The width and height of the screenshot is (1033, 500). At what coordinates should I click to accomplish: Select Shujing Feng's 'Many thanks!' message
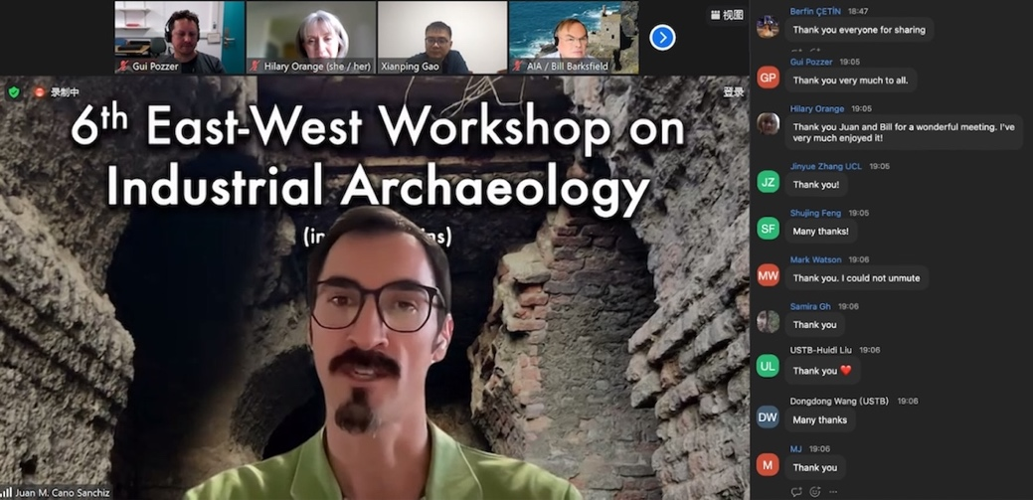pos(820,232)
